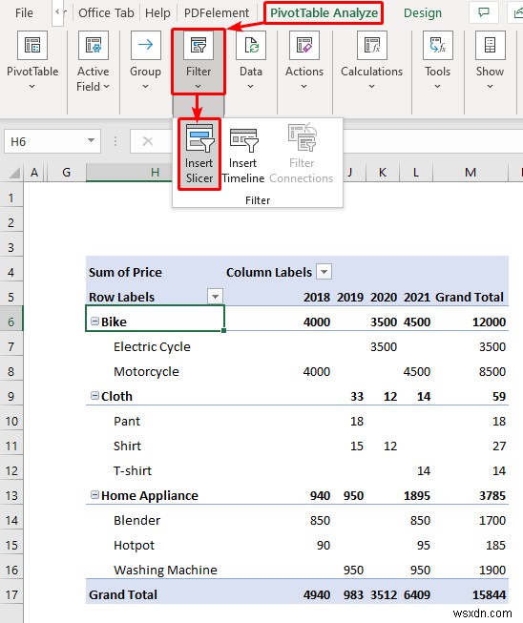523x623 pixels.
Task: Click the Filter ribbon button
Action: (199, 61)
